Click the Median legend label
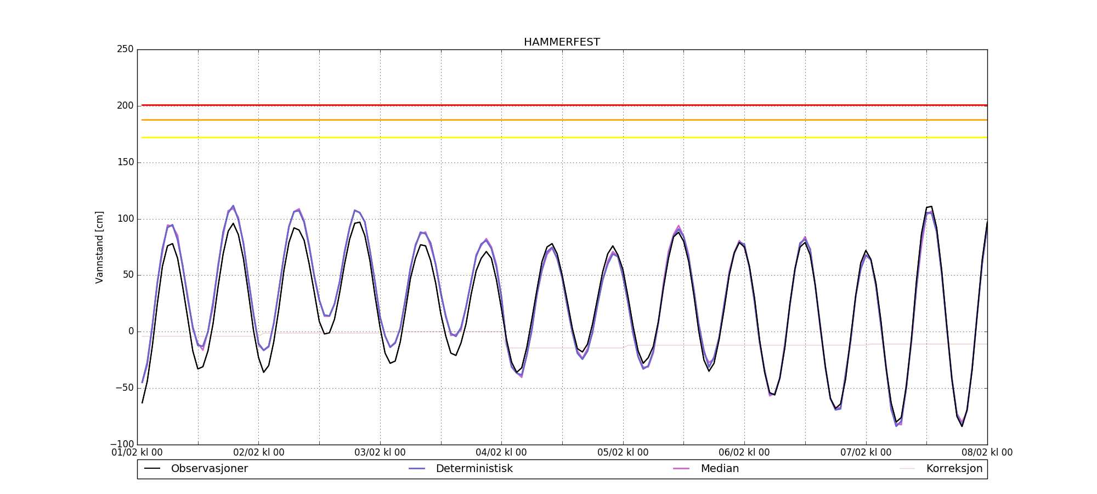1097x494 pixels. pyautogui.click(x=720, y=469)
